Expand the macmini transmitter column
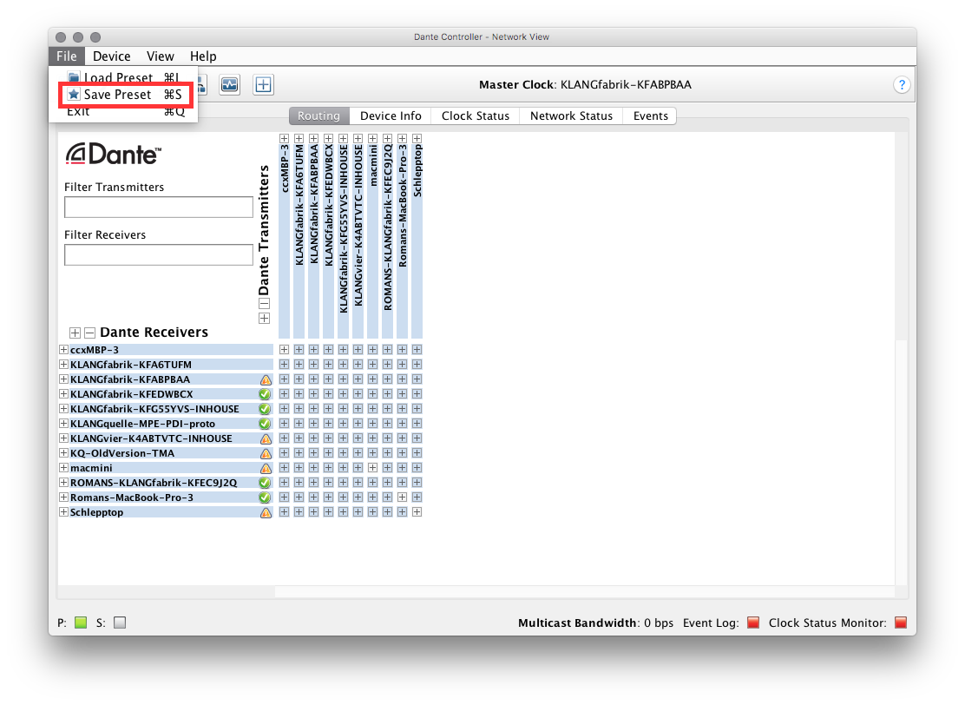965x705 pixels. click(x=372, y=139)
